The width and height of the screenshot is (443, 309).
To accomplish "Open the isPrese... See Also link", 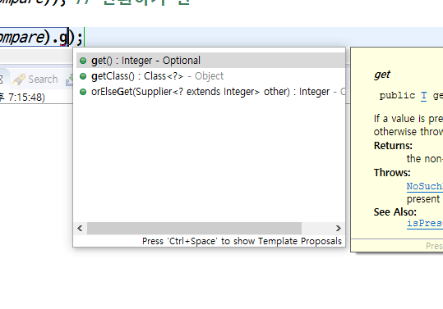I will tap(425, 223).
